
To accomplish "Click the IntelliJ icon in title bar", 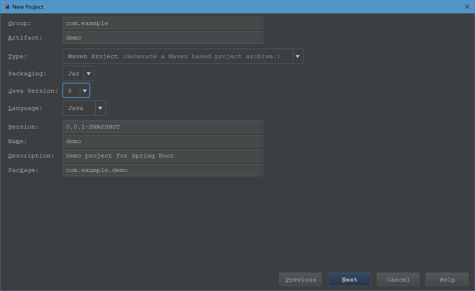I will pyautogui.click(x=7, y=7).
